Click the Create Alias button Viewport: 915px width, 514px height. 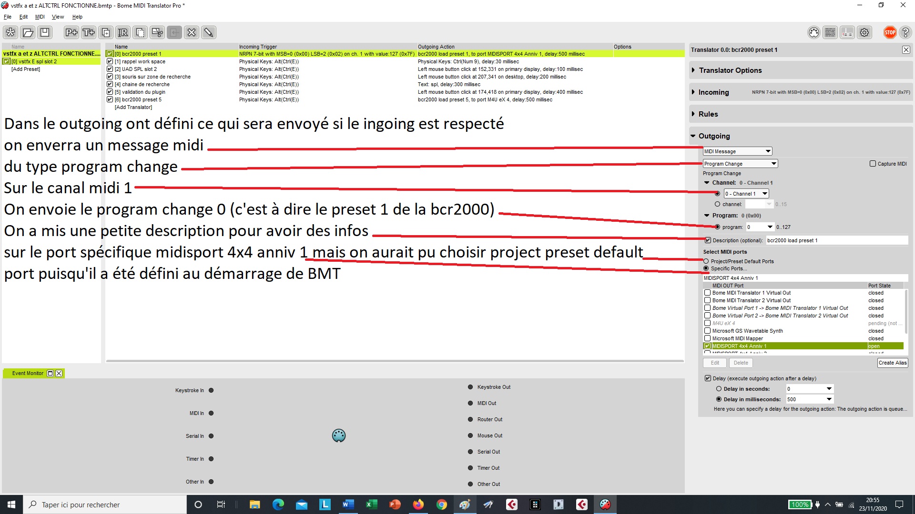coord(892,363)
